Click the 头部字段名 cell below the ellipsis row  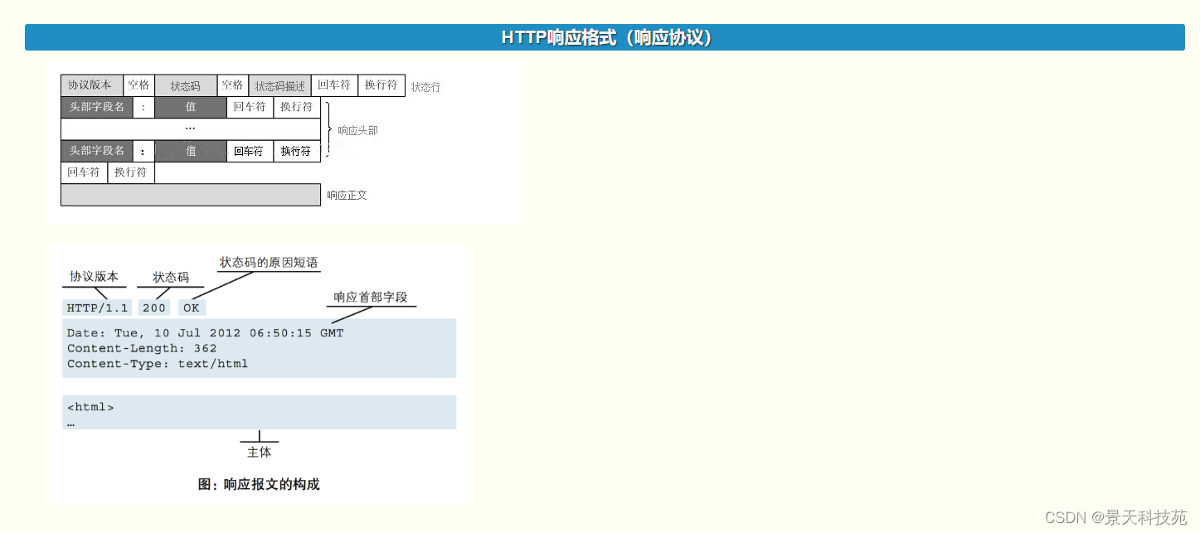pos(97,151)
